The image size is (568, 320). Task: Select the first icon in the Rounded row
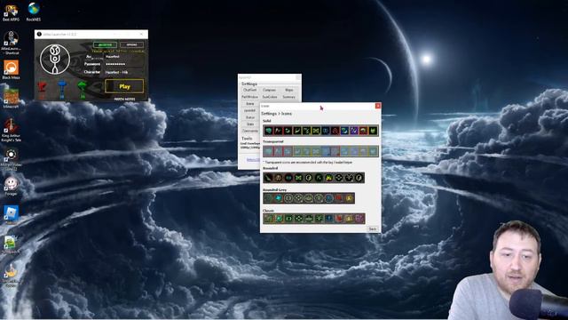[268, 178]
